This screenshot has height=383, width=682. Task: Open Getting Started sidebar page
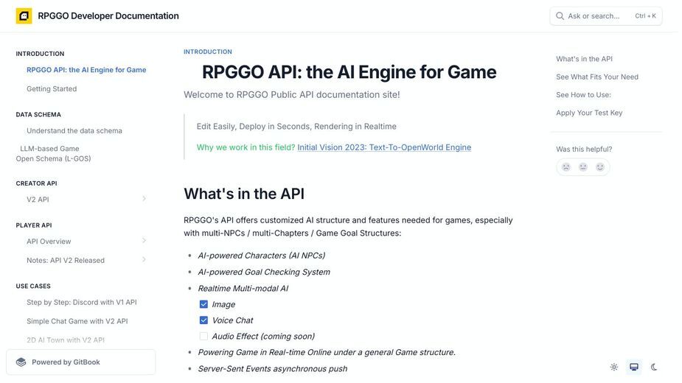click(52, 88)
